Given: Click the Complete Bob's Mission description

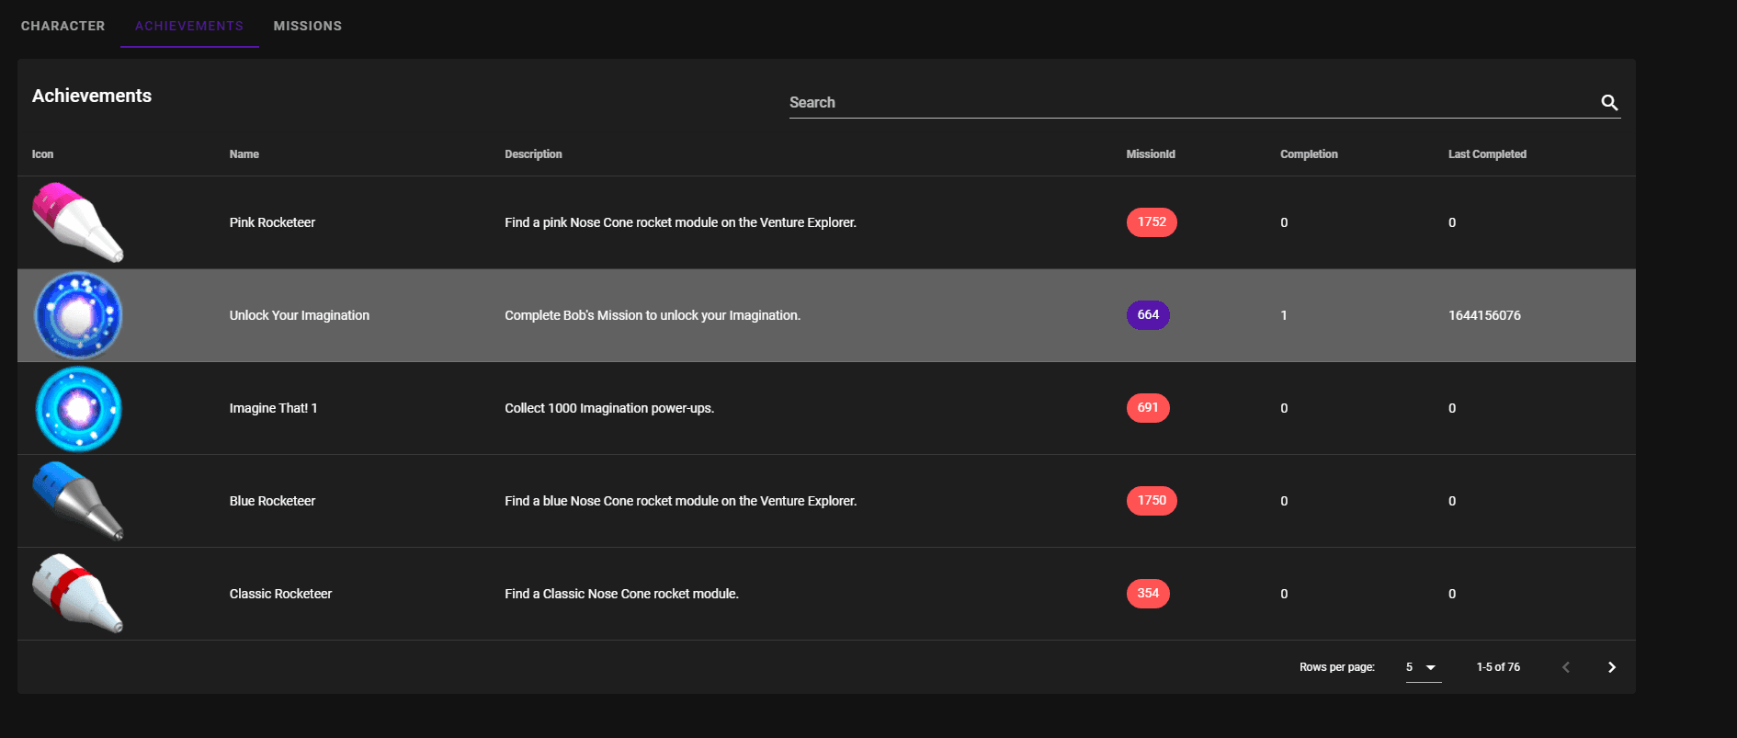Looking at the screenshot, I should [653, 315].
